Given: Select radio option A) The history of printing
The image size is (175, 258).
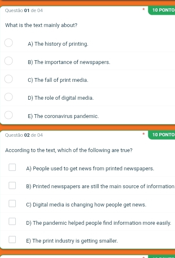Looking at the screenshot, I should point(8,43).
